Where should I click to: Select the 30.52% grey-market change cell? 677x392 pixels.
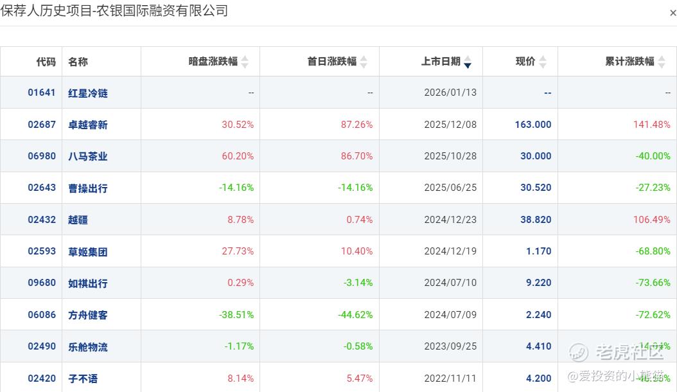[238, 125]
